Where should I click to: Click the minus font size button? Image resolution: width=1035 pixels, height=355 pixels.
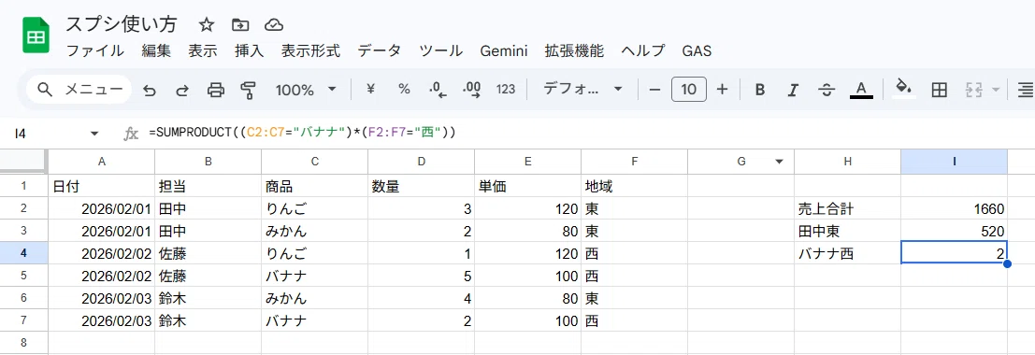coord(654,89)
